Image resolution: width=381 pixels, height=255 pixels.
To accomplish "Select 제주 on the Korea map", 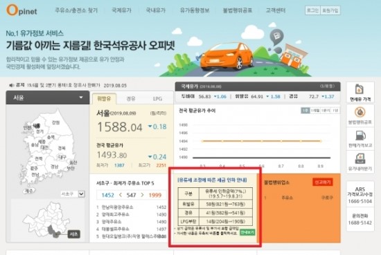I will point(29,191).
